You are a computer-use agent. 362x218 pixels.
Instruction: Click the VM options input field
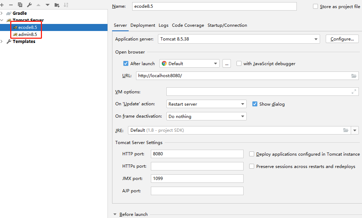pos(262,92)
